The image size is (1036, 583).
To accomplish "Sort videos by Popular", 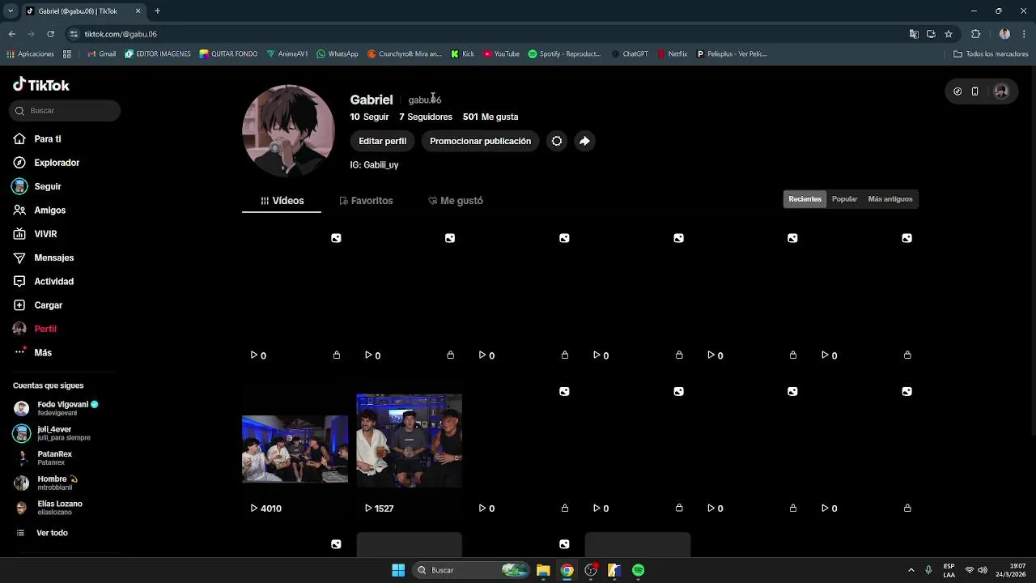I will point(844,199).
